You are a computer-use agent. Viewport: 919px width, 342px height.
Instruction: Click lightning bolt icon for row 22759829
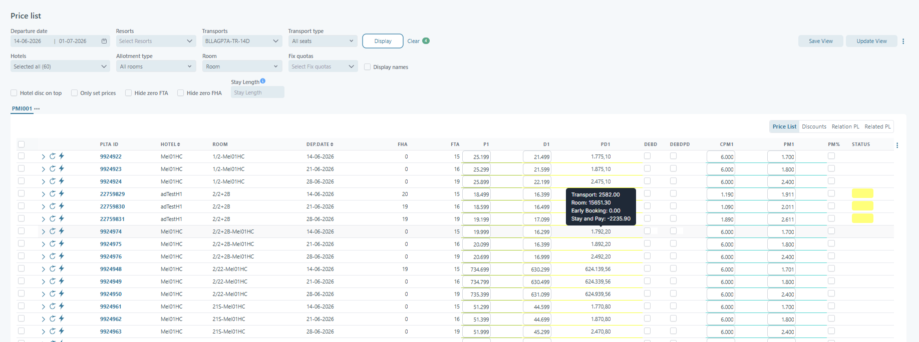tap(62, 193)
